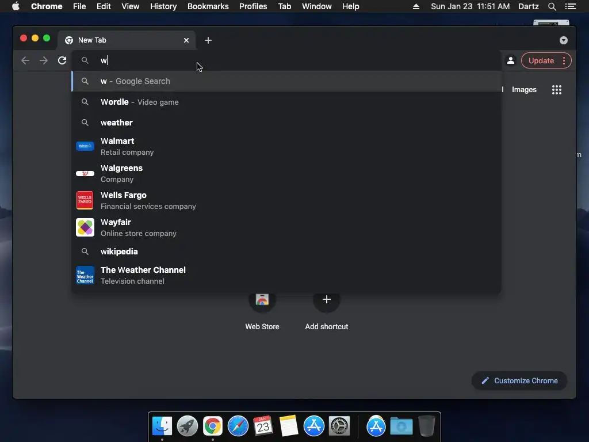
Task: Open the Notification Center list icon
Action: 571,6
